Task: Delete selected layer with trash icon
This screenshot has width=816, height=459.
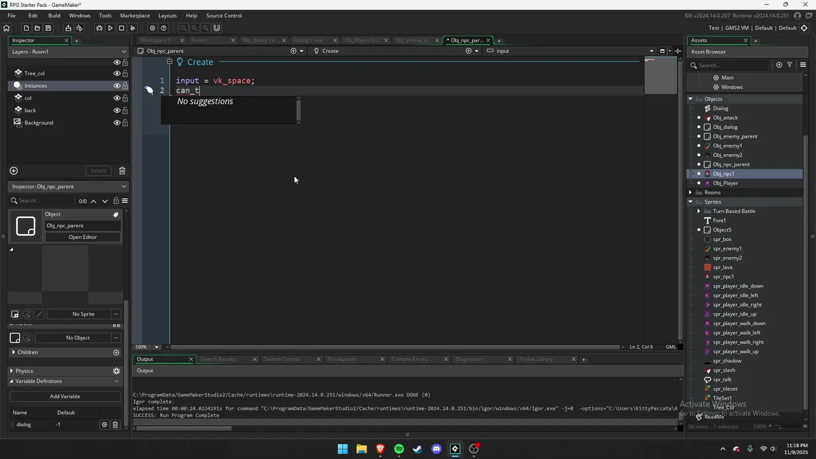Action: pyautogui.click(x=122, y=171)
